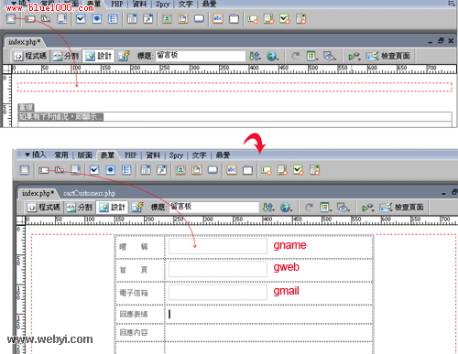Insert Spry Validation Checkbox, upper bar

coord(285,19)
